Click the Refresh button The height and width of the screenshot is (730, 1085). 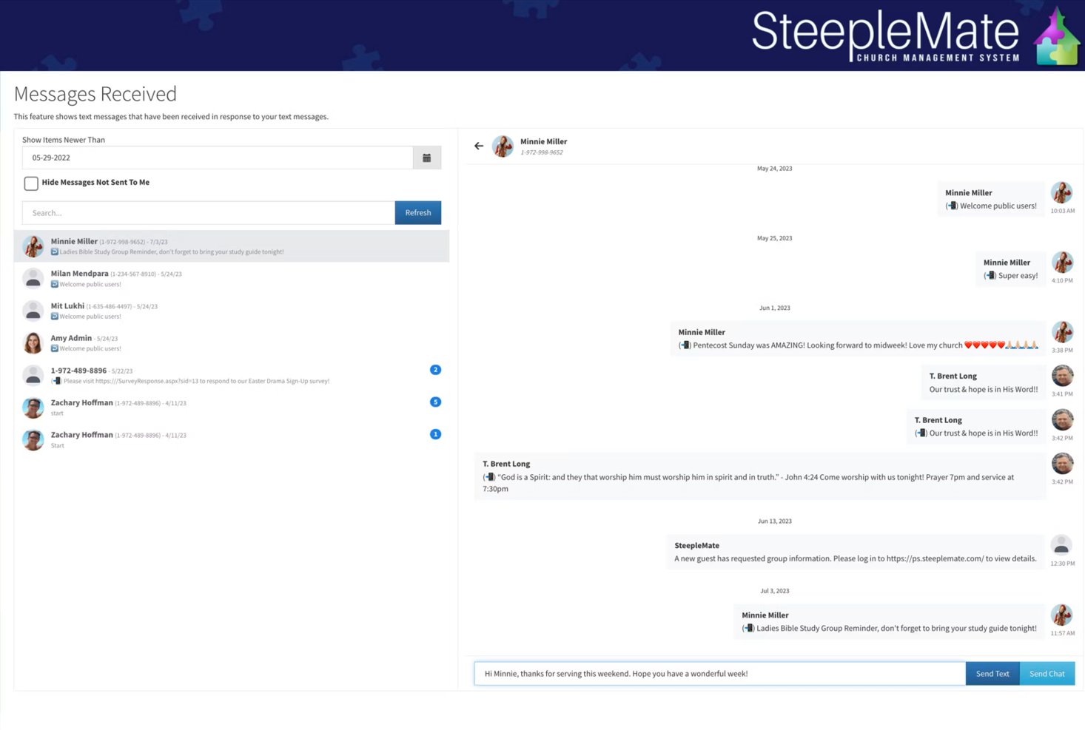click(417, 212)
